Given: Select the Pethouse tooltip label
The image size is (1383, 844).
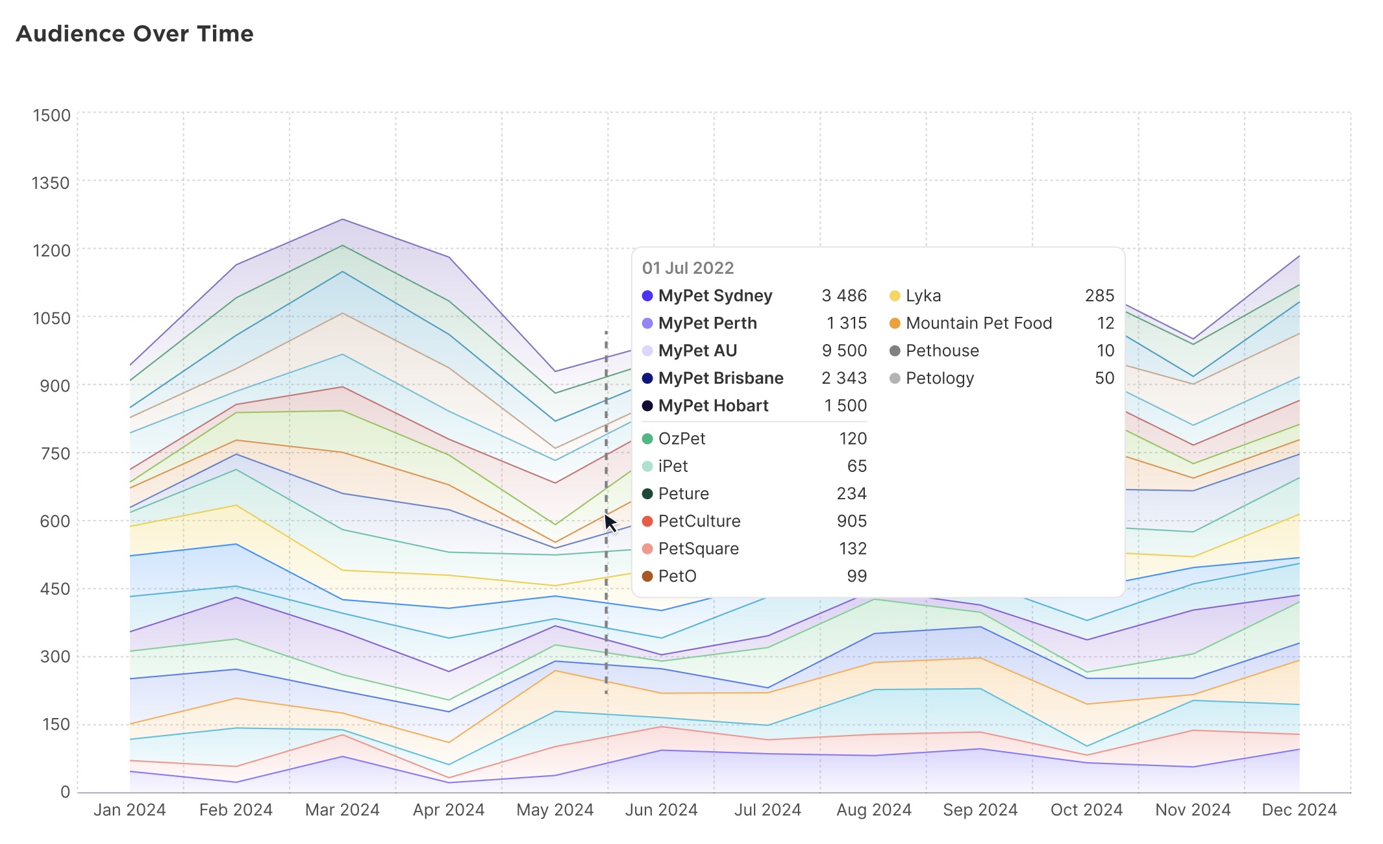Looking at the screenshot, I should [942, 351].
